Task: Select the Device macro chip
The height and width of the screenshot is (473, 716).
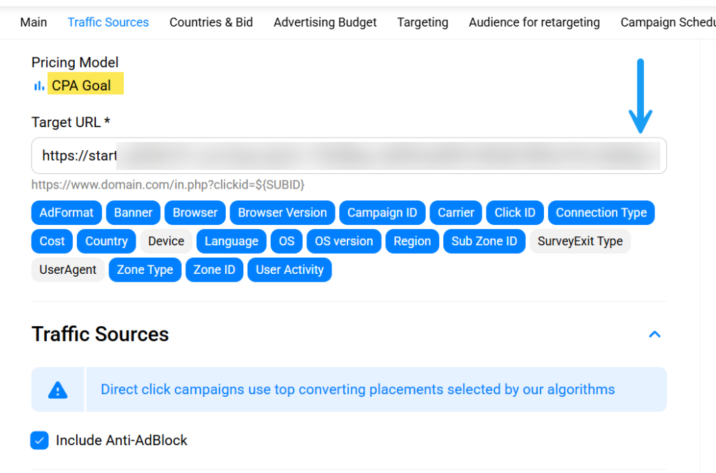Action: 166,241
